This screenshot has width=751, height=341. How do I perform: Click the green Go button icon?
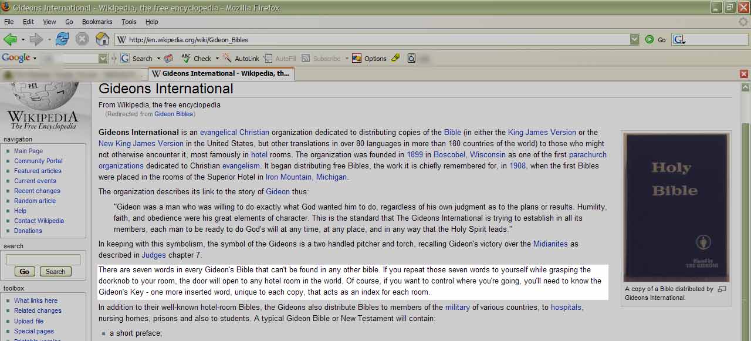[x=649, y=39]
